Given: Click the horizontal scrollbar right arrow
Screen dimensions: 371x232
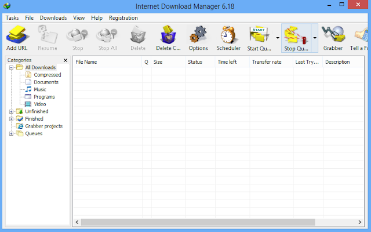Looking at the screenshot, I should tap(360, 222).
